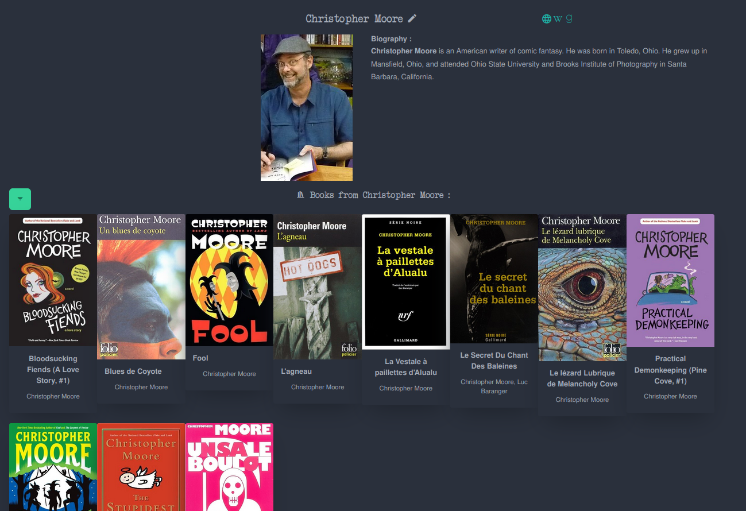
Task: Click title 'Bloodsucking Fiends (A Love Story, #1)'
Action: tap(53, 370)
